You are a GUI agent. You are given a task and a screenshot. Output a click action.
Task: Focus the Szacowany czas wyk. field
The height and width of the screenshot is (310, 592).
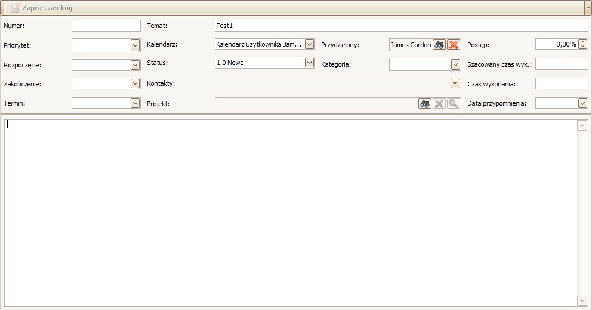point(562,64)
